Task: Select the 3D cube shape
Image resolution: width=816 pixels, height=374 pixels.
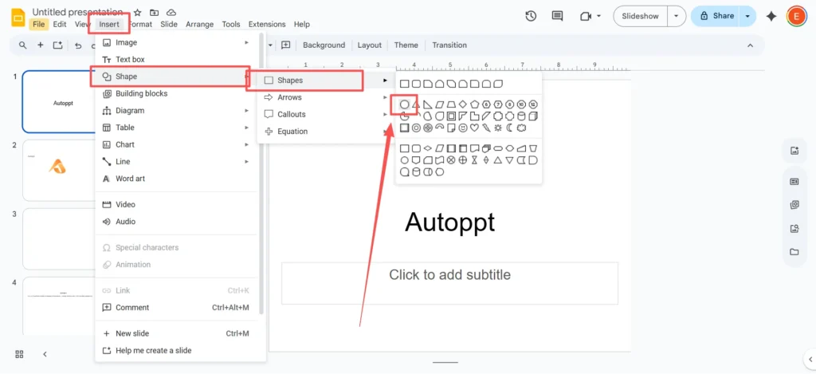Action: pyautogui.click(x=533, y=116)
